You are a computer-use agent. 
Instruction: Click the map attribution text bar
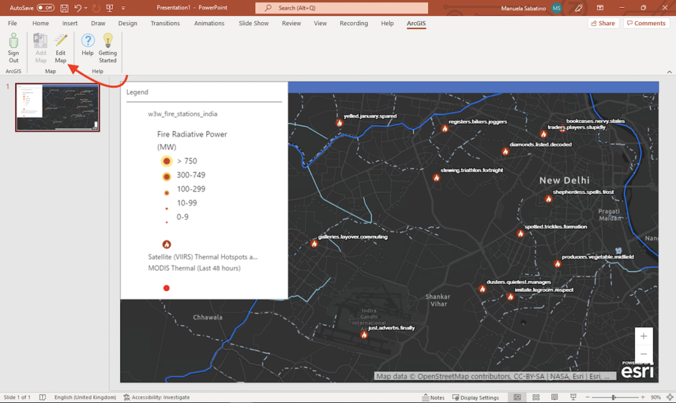(x=495, y=377)
